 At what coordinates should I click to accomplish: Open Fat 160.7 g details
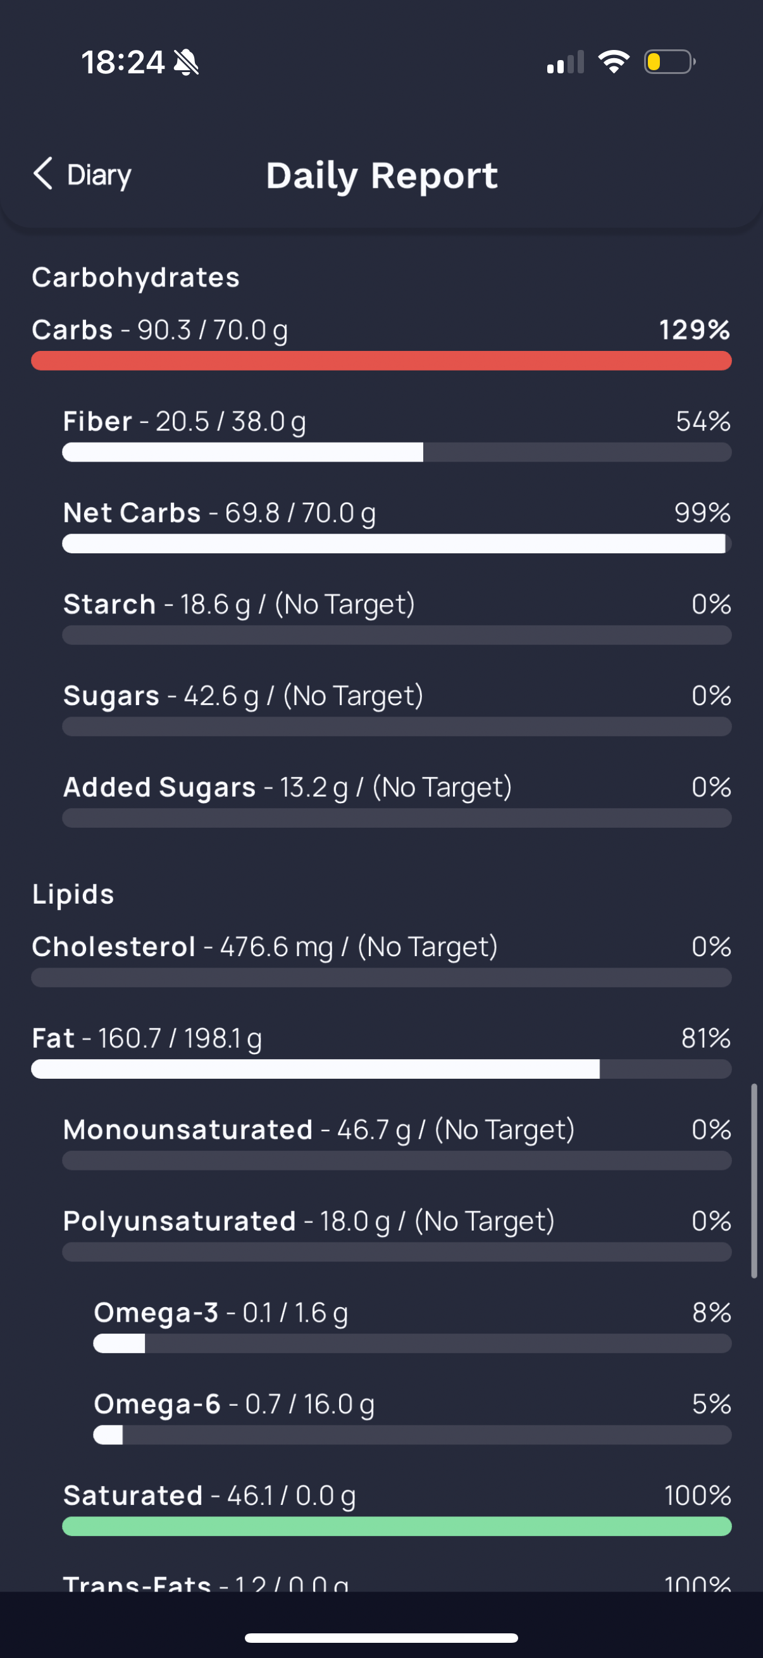pyautogui.click(x=381, y=1051)
